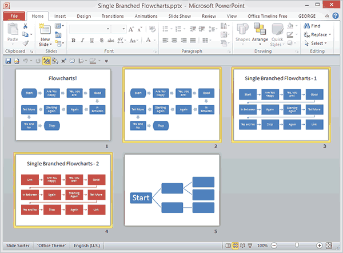Open the Transitions ribbon tab
Image resolution: width=343 pixels, height=253 pixels.
coord(113,17)
